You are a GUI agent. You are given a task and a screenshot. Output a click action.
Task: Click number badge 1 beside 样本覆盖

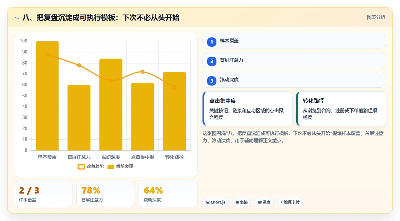pyautogui.click(x=211, y=42)
